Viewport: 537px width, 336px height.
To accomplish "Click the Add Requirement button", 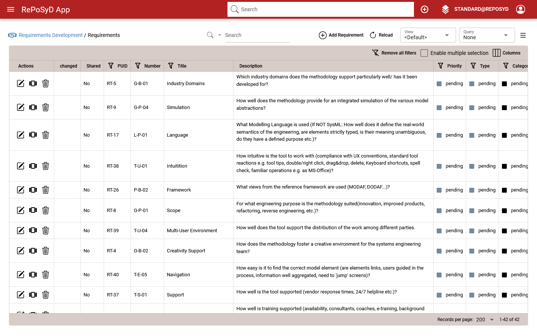I will click(341, 35).
